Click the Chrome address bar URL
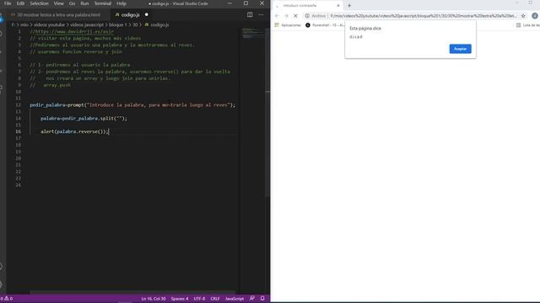 click(x=424, y=16)
